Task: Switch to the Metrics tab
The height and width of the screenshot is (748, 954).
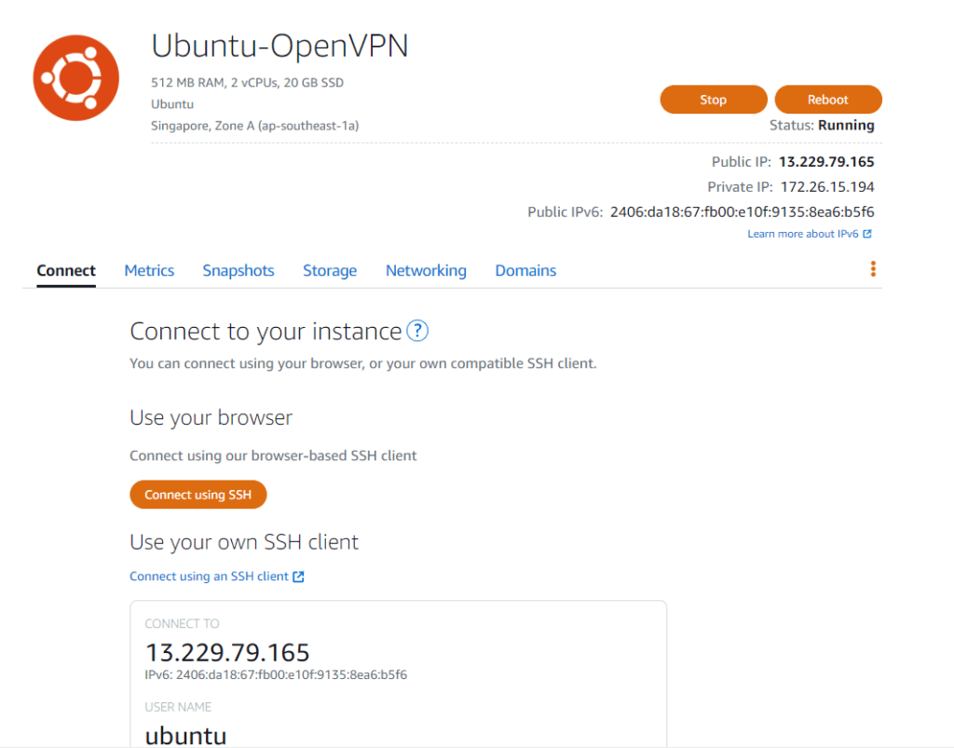Action: (x=149, y=270)
